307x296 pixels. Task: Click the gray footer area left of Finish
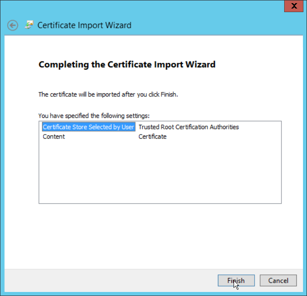112,281
